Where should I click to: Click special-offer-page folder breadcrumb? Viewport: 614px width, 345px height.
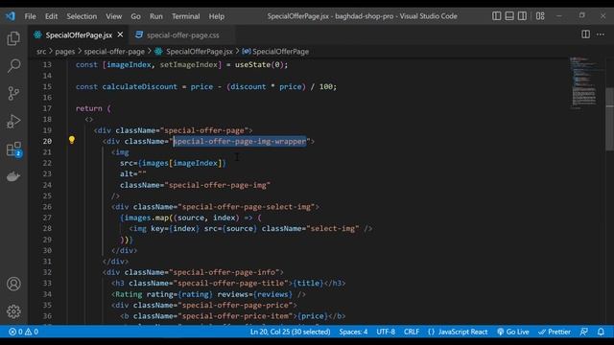(114, 51)
